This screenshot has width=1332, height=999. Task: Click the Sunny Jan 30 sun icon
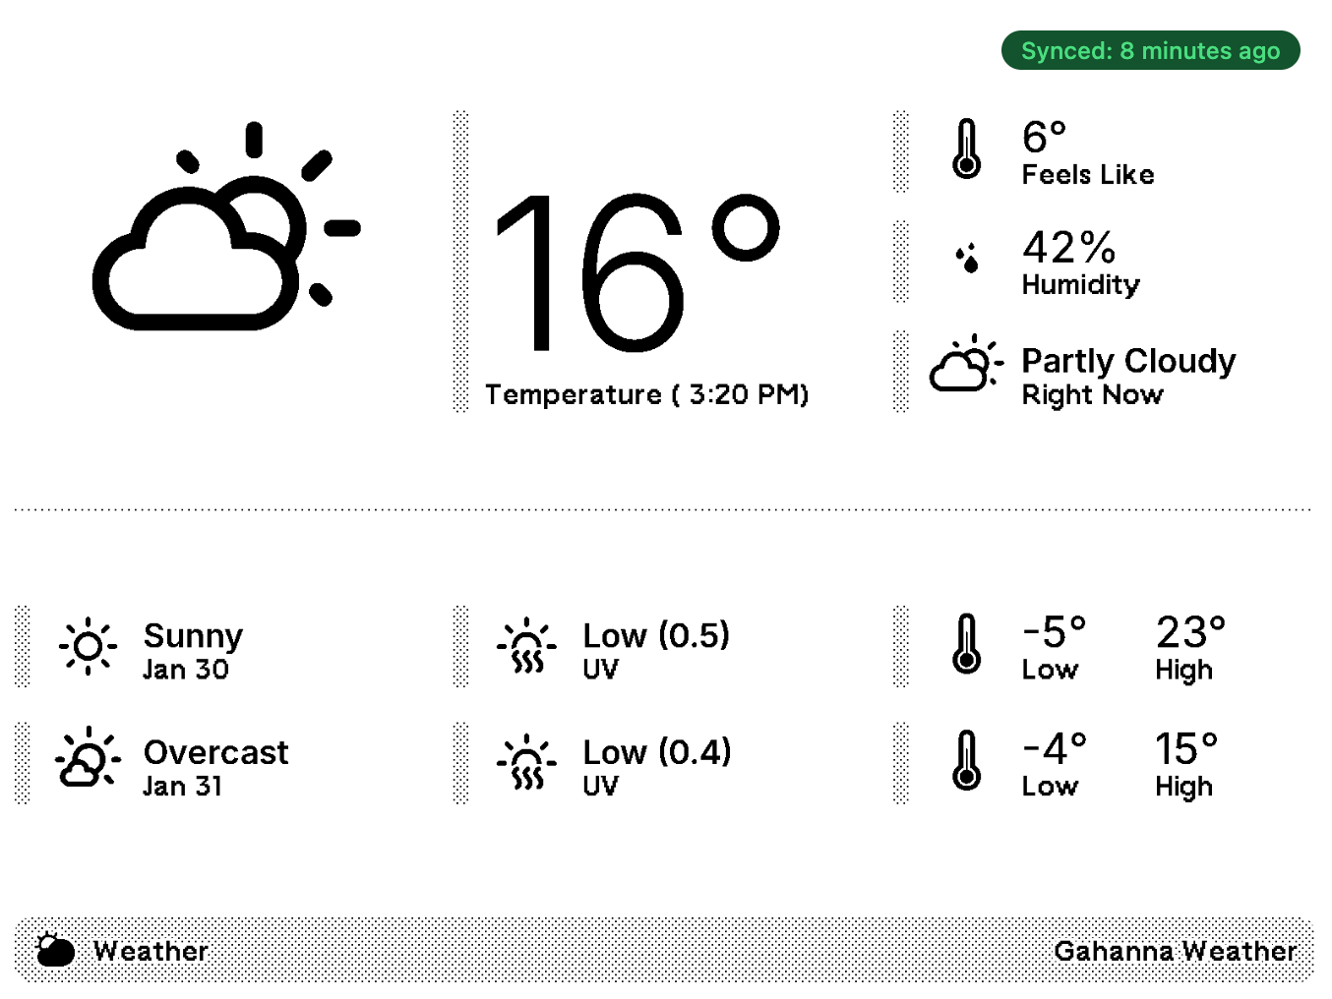88,646
